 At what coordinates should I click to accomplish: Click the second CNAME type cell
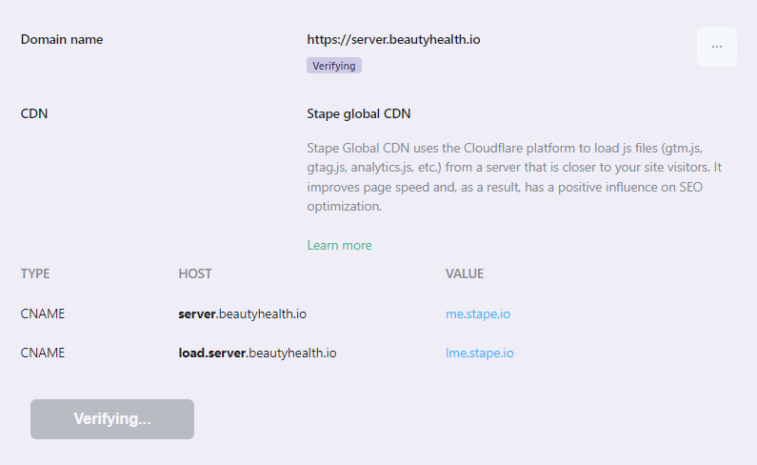pyautogui.click(x=43, y=353)
